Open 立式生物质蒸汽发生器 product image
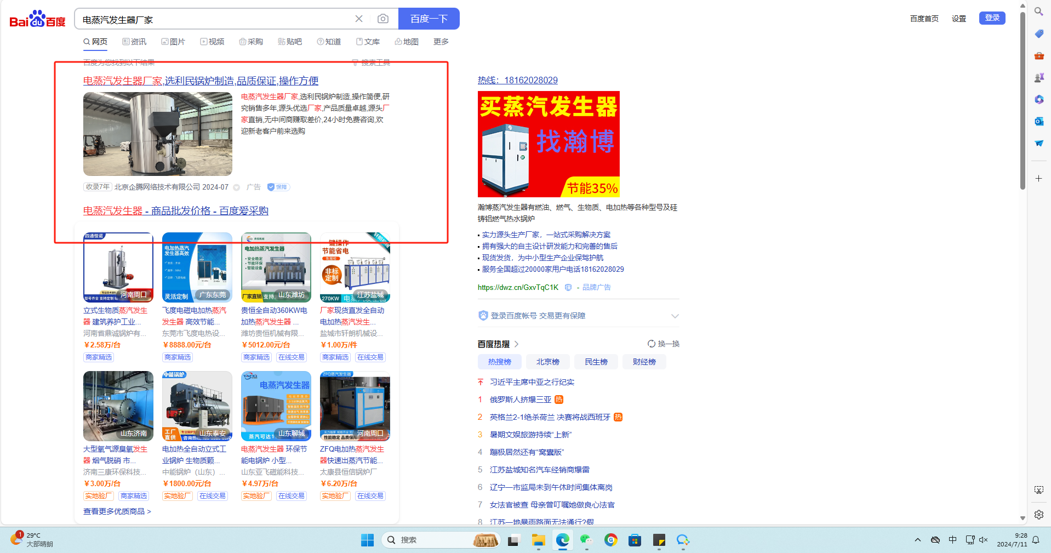 click(118, 267)
